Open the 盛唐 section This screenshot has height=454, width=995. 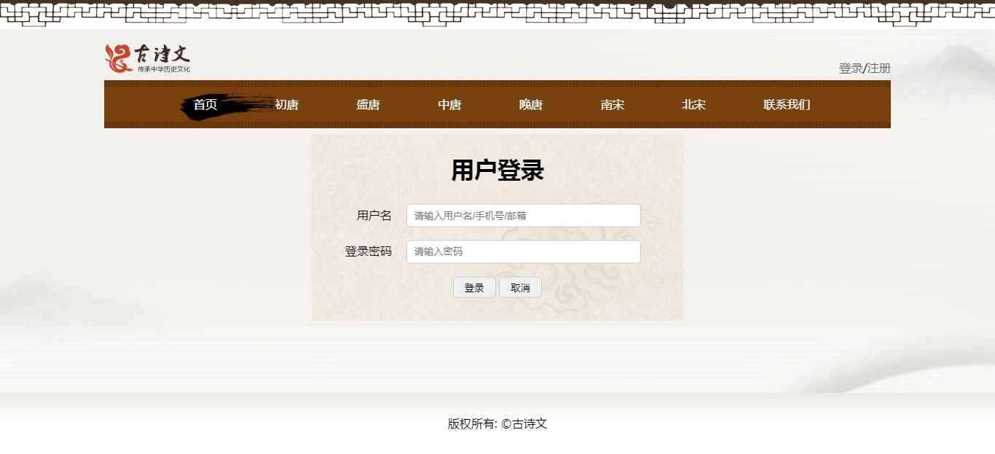pyautogui.click(x=369, y=104)
